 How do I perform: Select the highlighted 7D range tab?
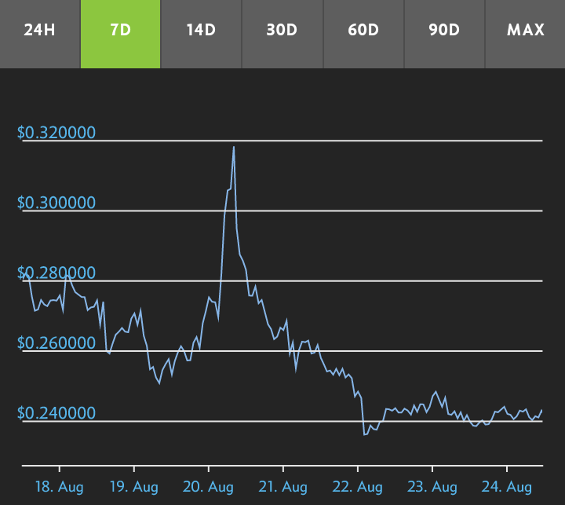[x=120, y=34]
